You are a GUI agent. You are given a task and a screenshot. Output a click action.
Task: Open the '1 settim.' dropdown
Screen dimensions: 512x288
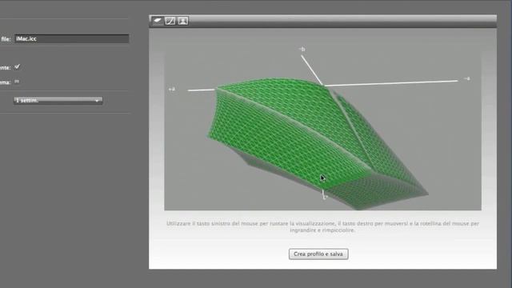coord(58,101)
